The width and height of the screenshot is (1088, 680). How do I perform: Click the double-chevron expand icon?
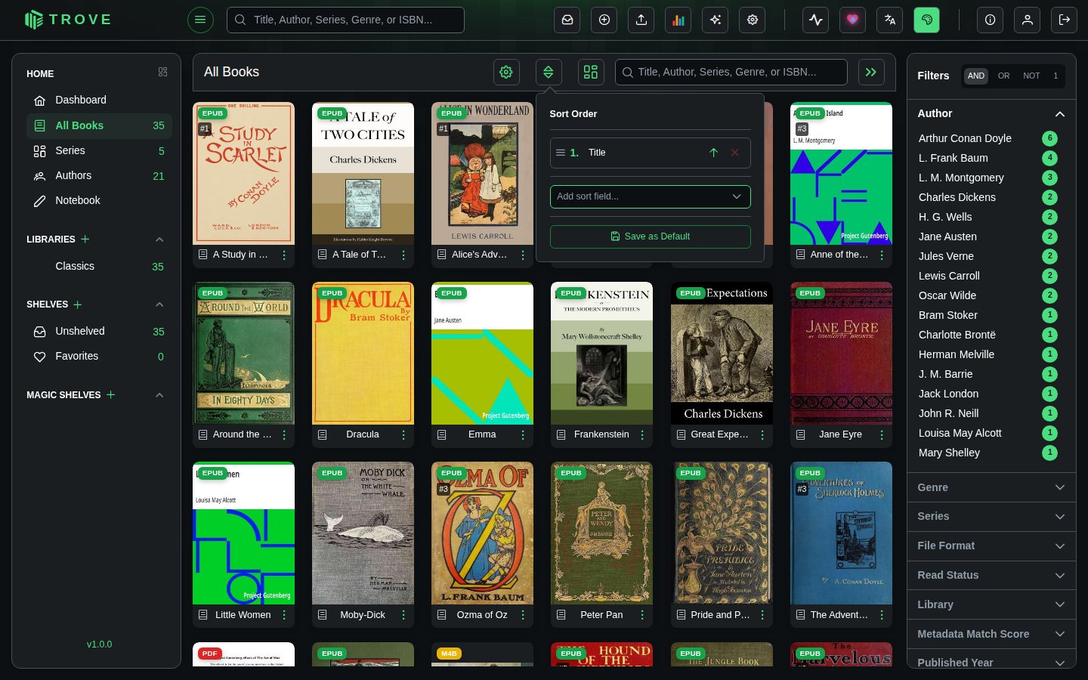point(871,73)
